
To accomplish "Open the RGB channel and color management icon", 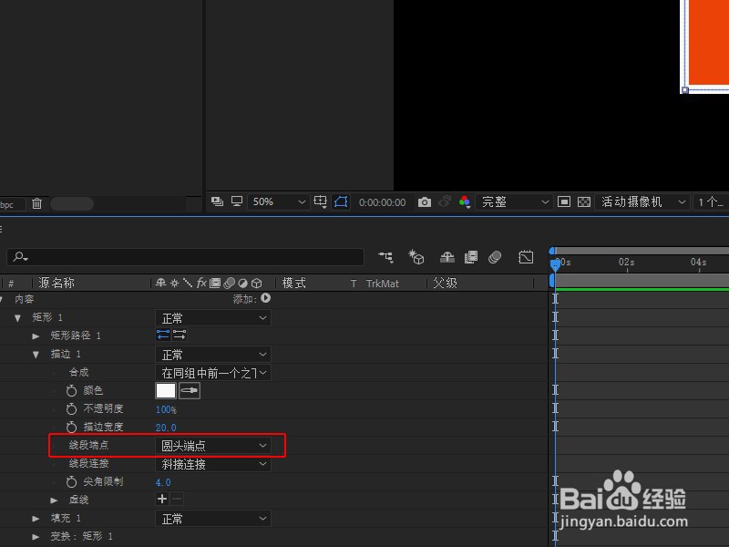I will coord(465,201).
